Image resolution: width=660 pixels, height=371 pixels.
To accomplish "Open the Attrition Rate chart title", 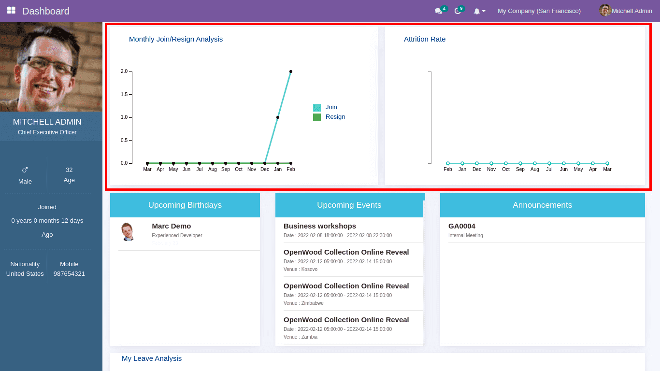I will coord(425,39).
